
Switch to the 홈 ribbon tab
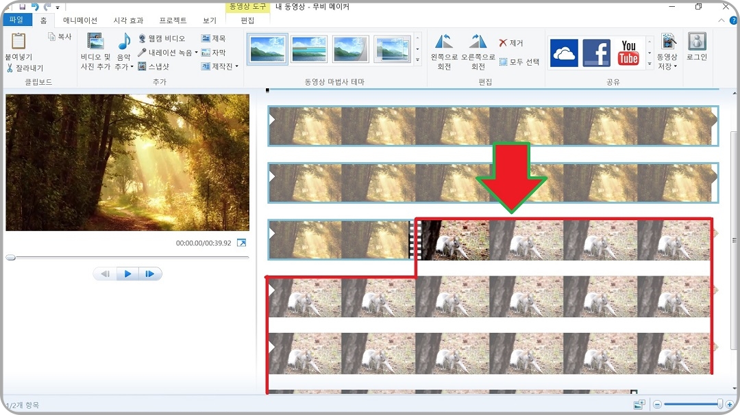pyautogui.click(x=43, y=21)
